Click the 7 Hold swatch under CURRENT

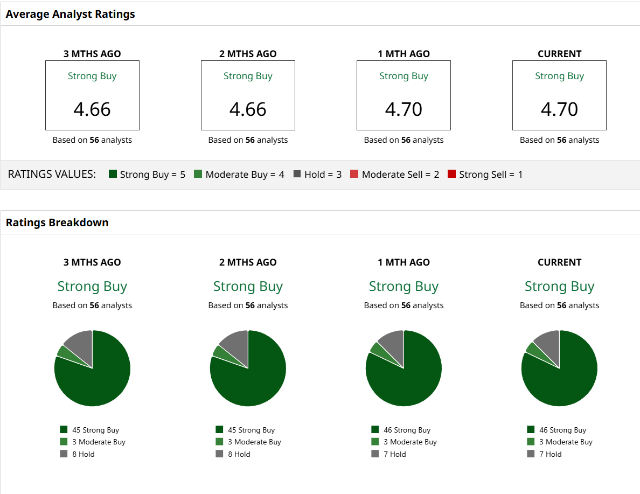(x=531, y=454)
